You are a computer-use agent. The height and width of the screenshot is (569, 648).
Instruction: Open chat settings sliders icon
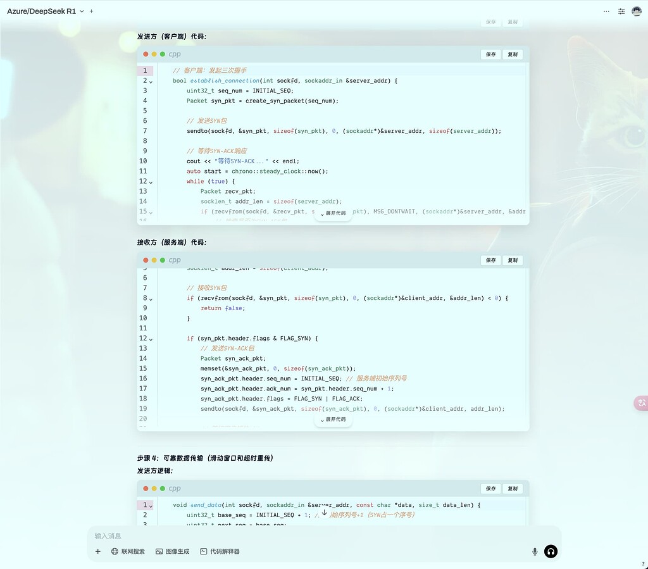tap(621, 11)
